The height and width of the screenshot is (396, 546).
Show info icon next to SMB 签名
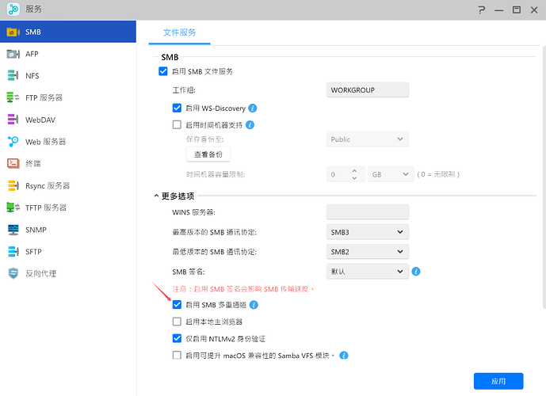pyautogui.click(x=416, y=272)
